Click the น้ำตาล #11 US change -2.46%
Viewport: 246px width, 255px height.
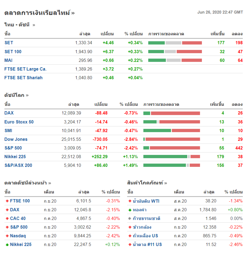point(236,245)
